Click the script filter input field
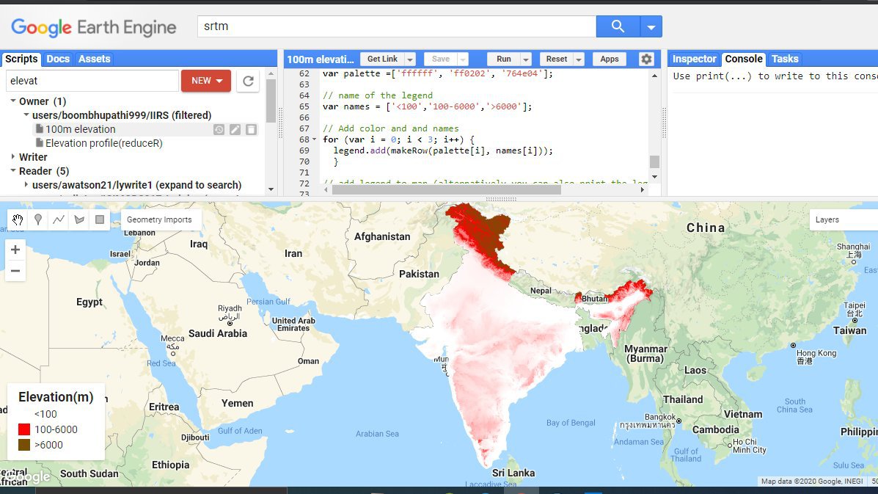 pyautogui.click(x=92, y=81)
